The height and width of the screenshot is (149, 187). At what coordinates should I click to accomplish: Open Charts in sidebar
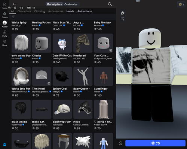pos(4,15)
